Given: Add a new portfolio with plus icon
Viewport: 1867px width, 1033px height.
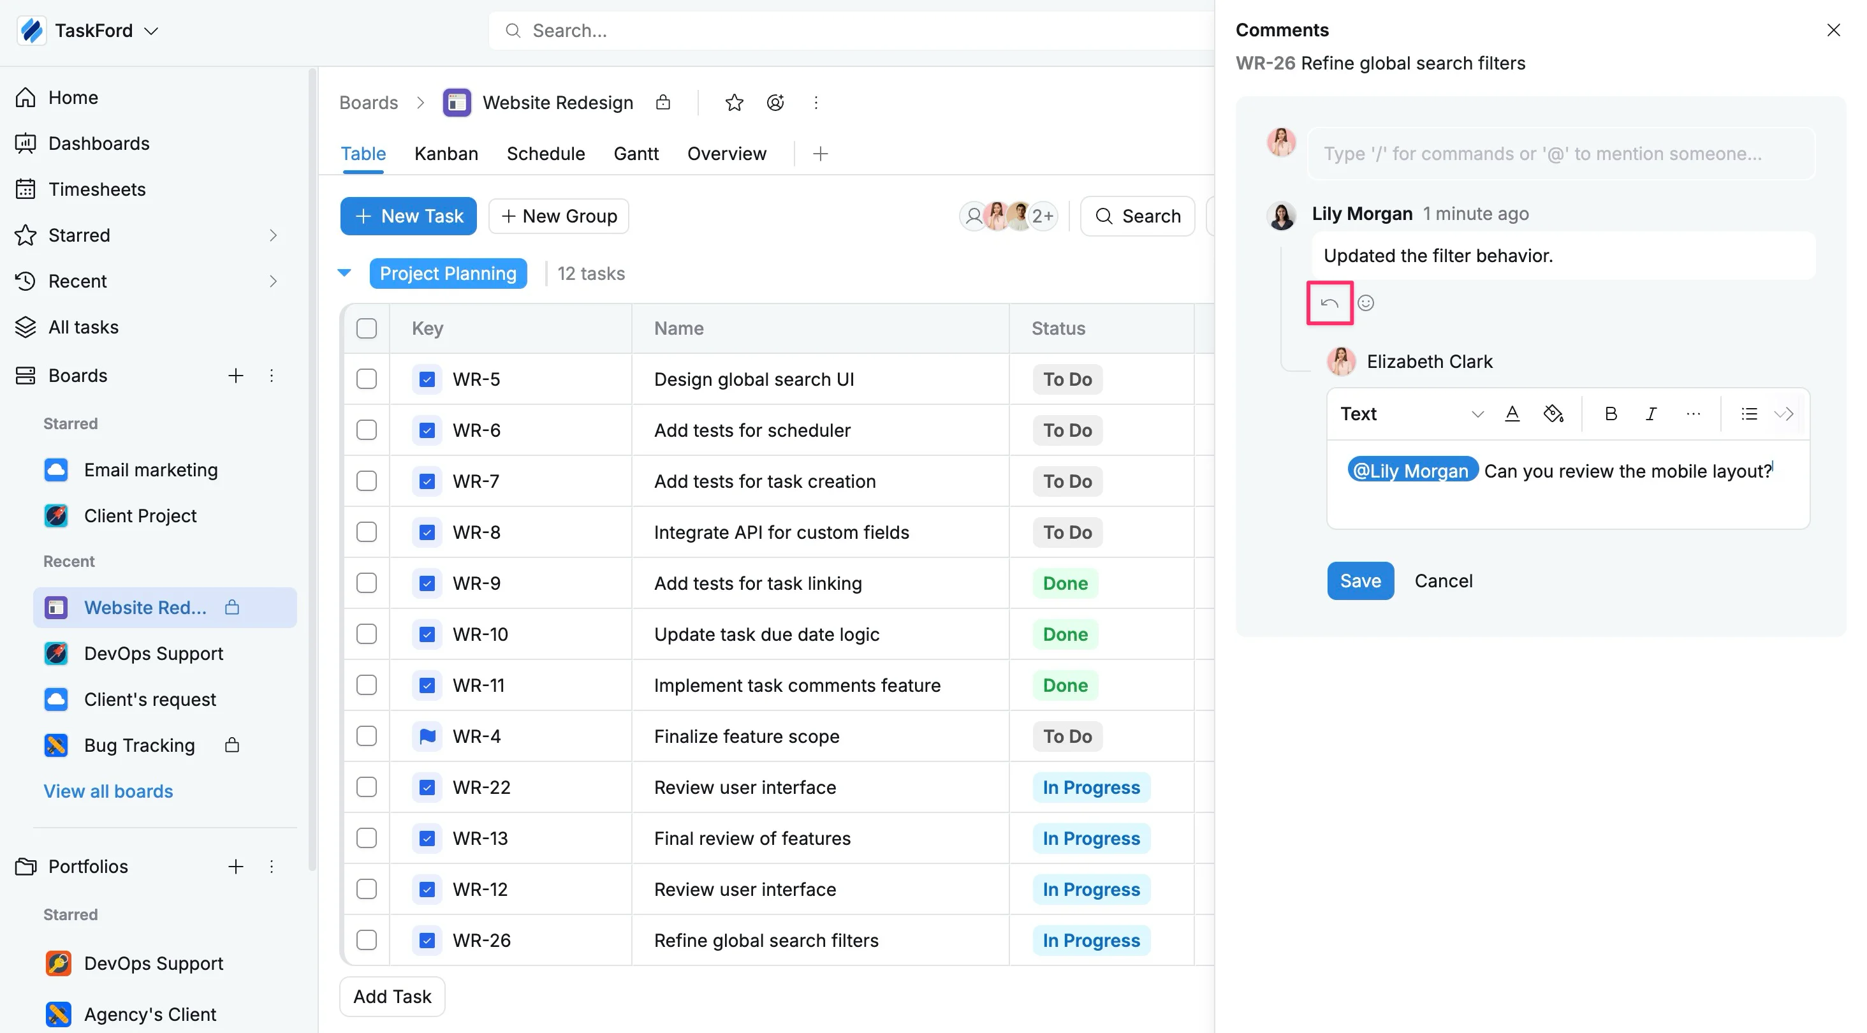Looking at the screenshot, I should 235,867.
